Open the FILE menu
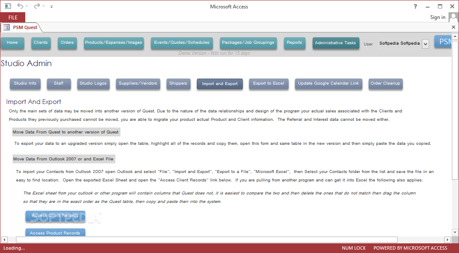The image size is (459, 253). pos(13,18)
